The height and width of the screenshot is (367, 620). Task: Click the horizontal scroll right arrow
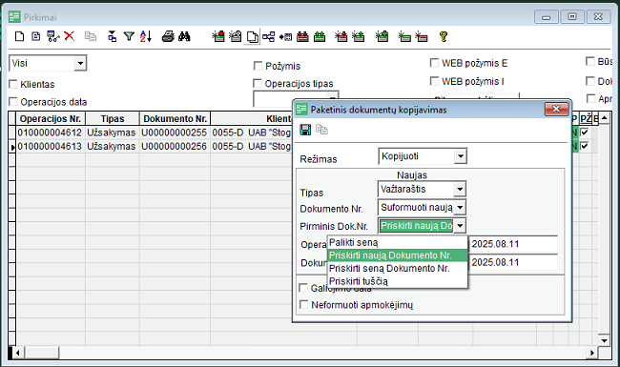pyautogui.click(x=592, y=353)
